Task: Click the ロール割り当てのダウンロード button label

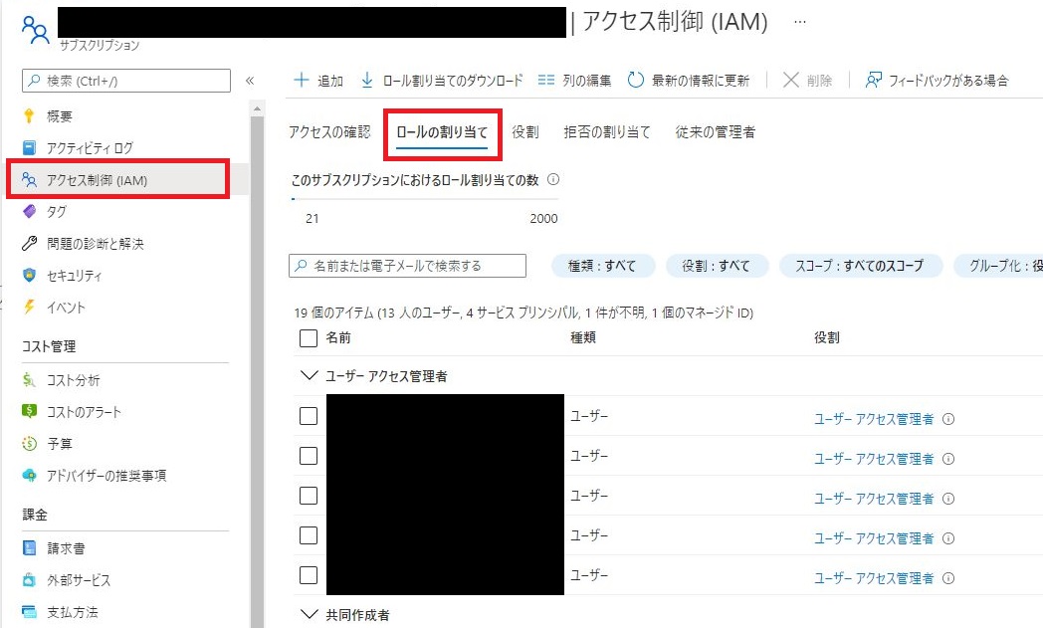Action: pos(453,81)
